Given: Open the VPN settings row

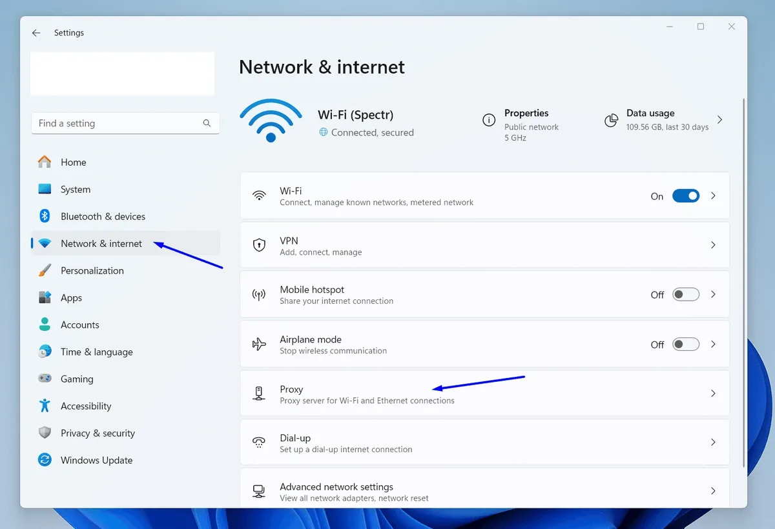Looking at the screenshot, I should pos(484,245).
